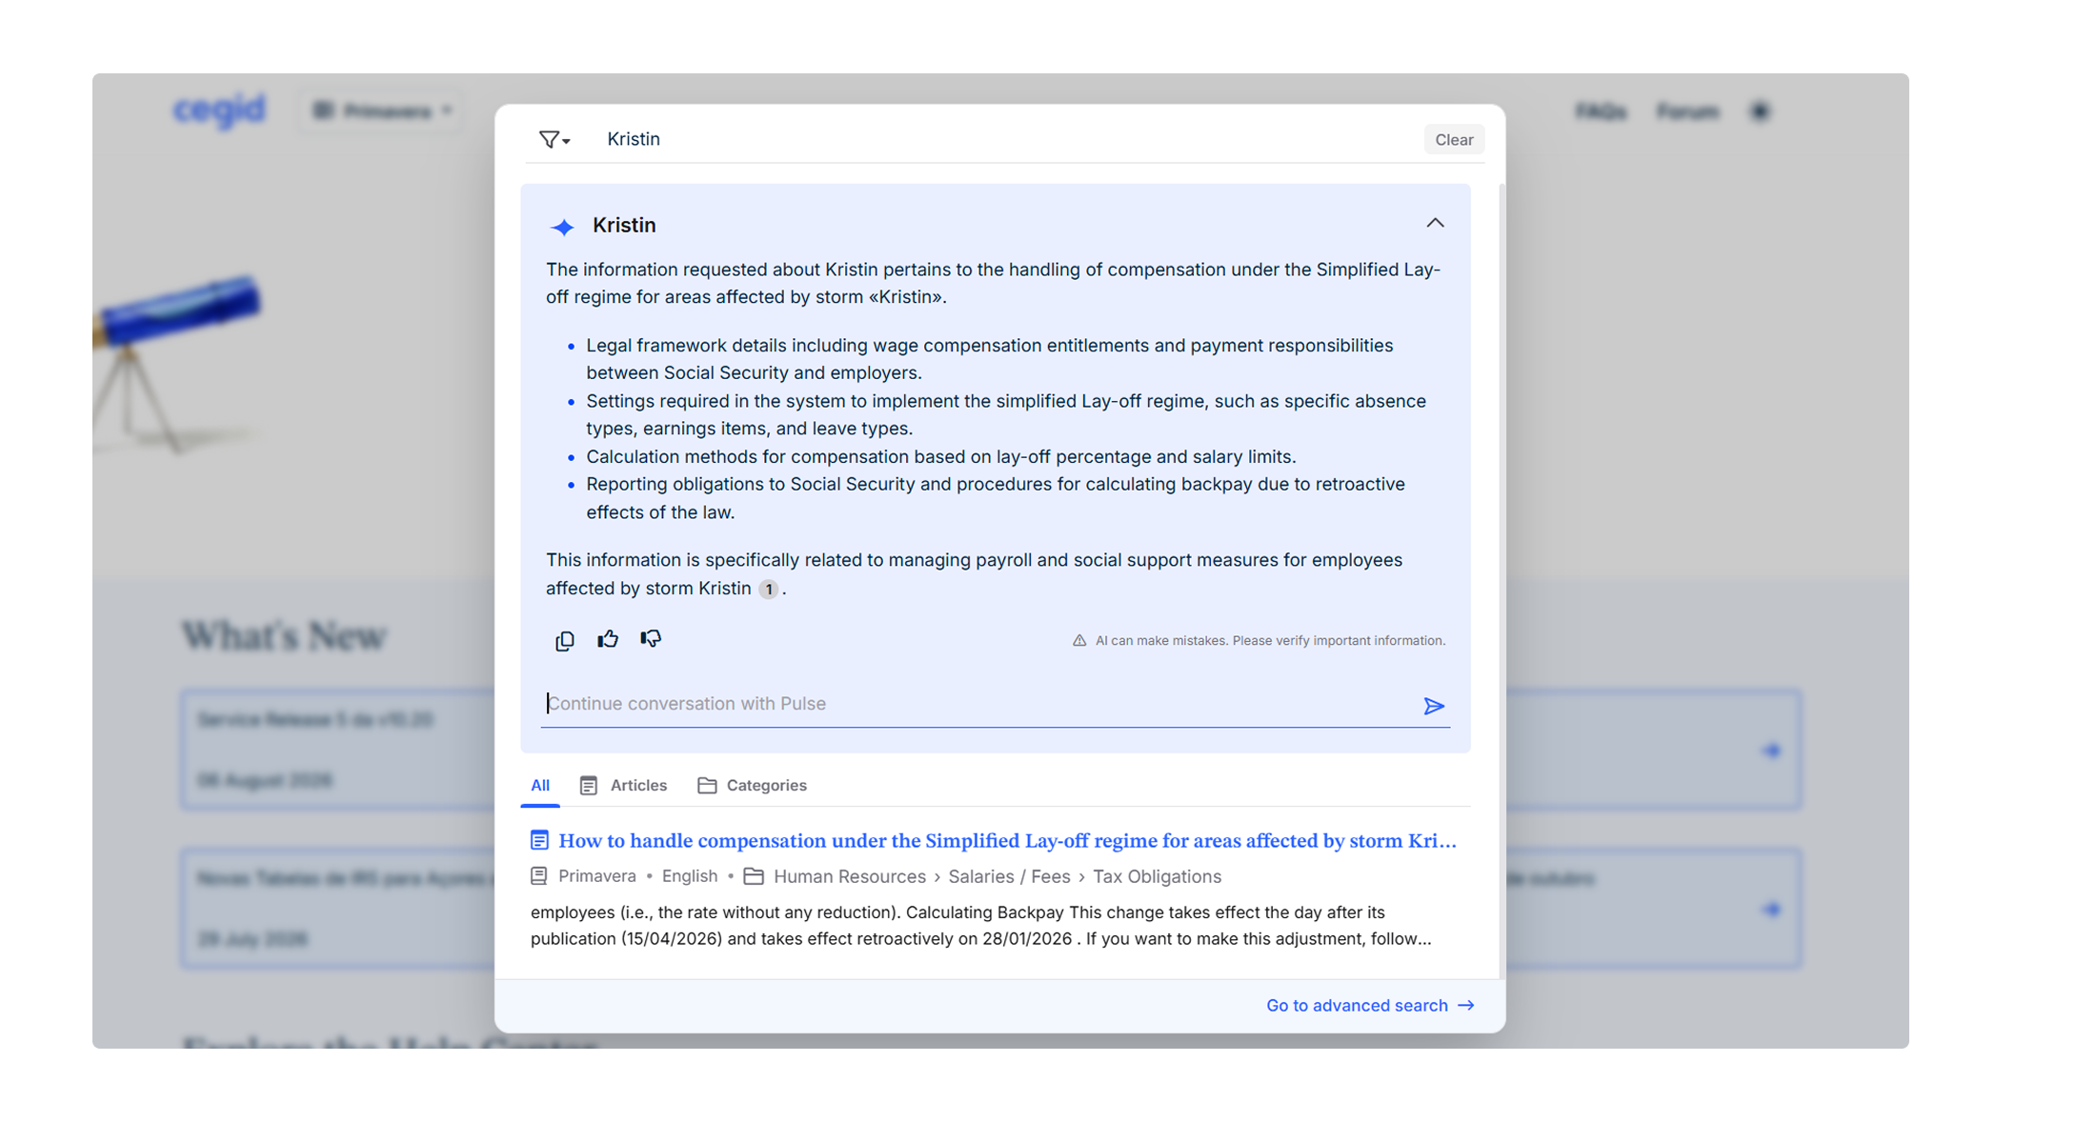The height and width of the screenshot is (1122, 2076).
Task: Switch to the Categories tab
Action: coord(753,786)
